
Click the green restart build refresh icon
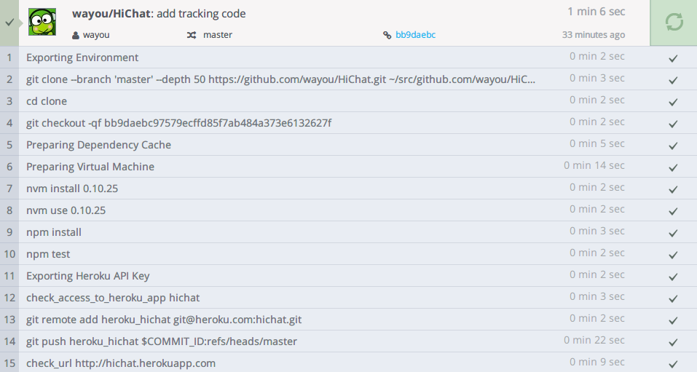click(x=674, y=23)
